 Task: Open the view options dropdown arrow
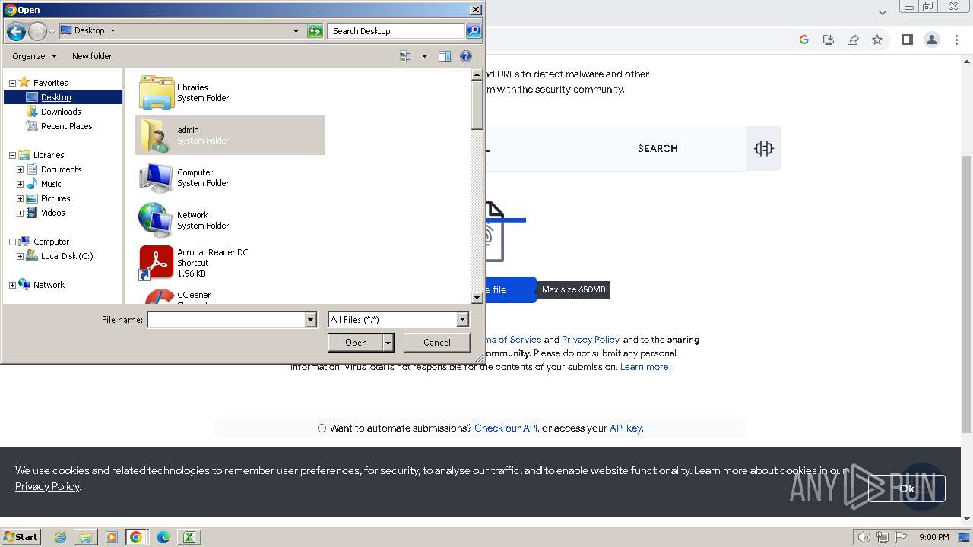point(424,56)
